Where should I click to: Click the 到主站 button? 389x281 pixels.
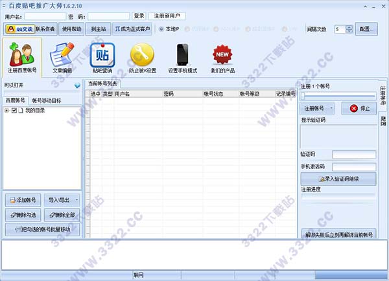[99, 29]
